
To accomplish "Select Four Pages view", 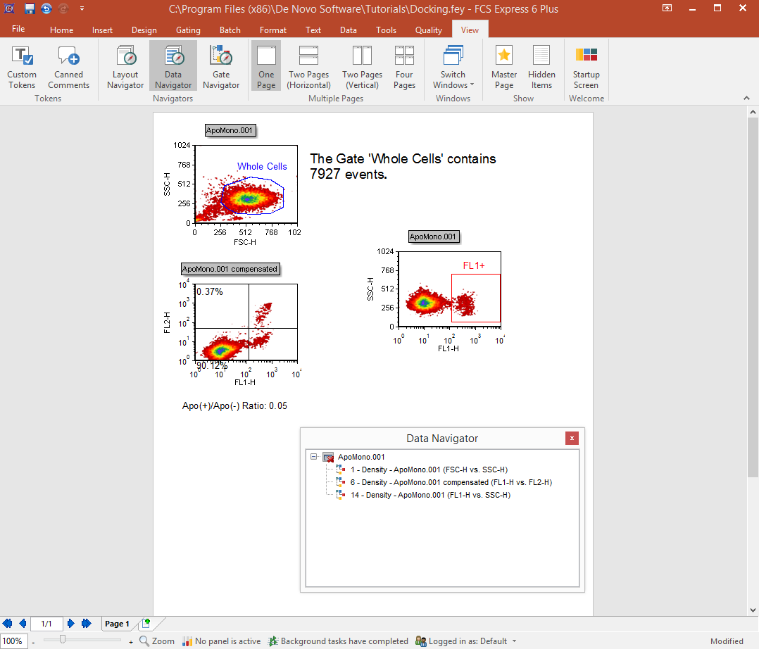I will pyautogui.click(x=404, y=68).
